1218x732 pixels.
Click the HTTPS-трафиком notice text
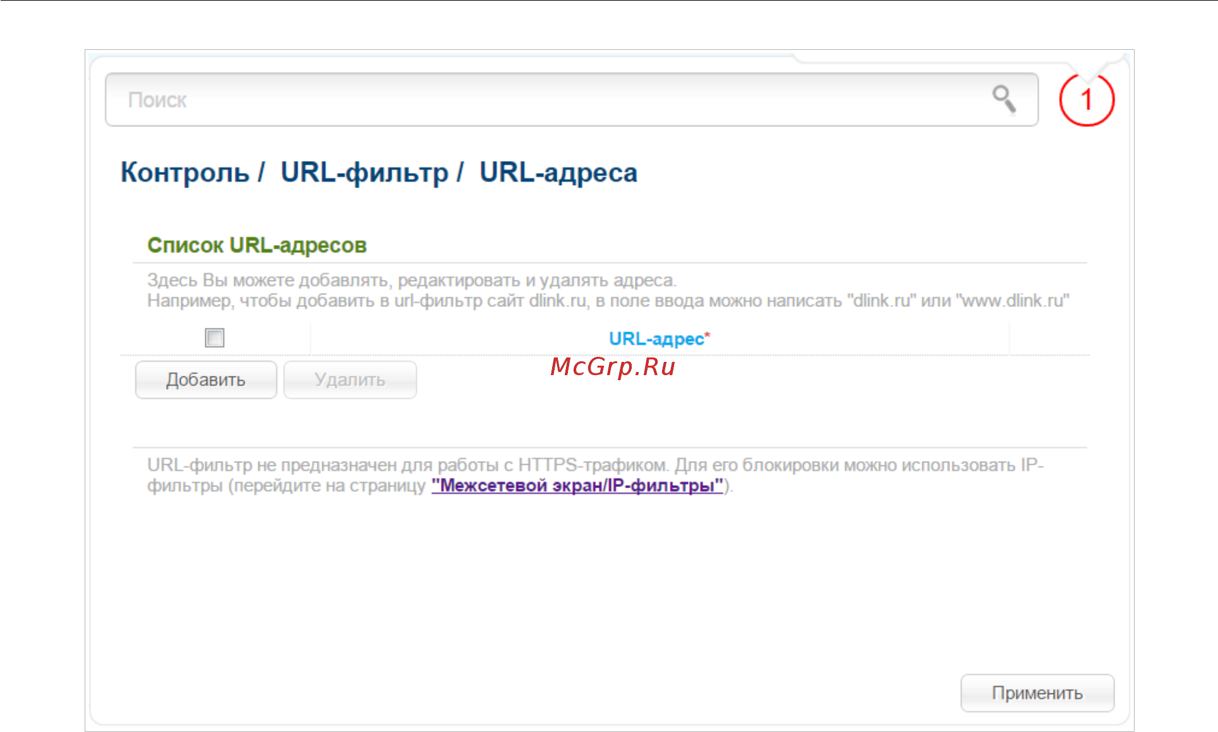595,475
